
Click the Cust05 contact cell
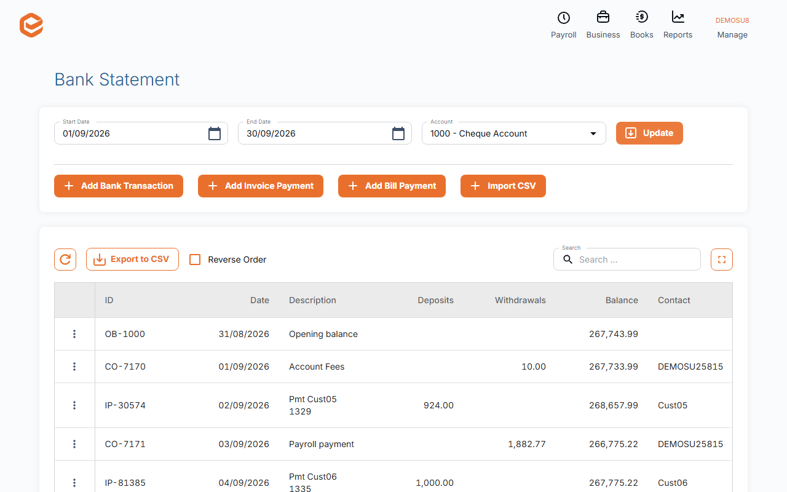coord(673,405)
